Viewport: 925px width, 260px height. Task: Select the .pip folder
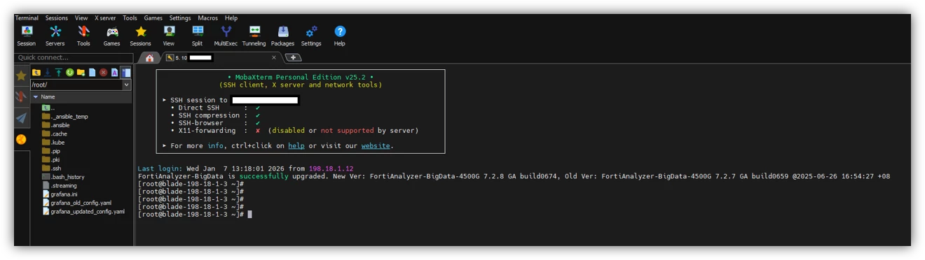point(51,151)
